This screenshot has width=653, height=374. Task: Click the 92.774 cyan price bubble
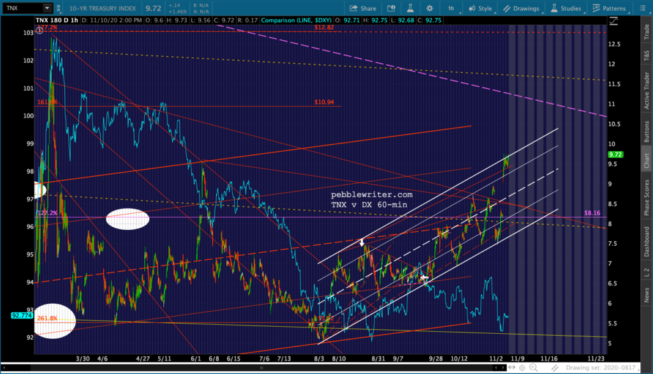[22, 316]
